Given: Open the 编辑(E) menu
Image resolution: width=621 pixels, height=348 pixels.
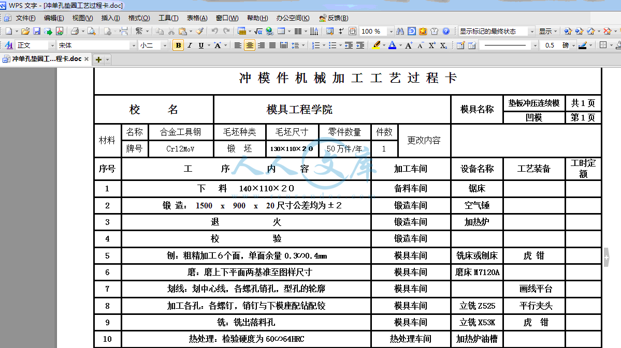Looking at the screenshot, I should 54,18.
